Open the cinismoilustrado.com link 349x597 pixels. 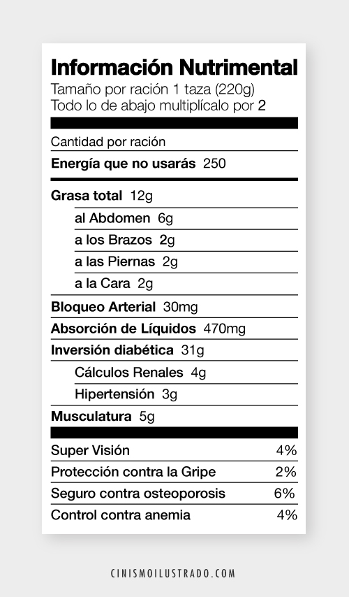173,573
